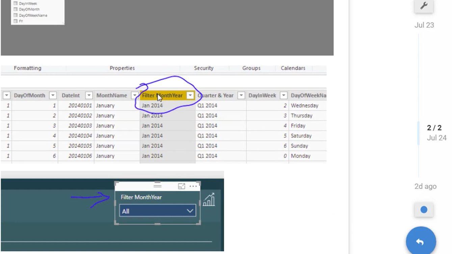Click the Sunday cell

point(308,146)
